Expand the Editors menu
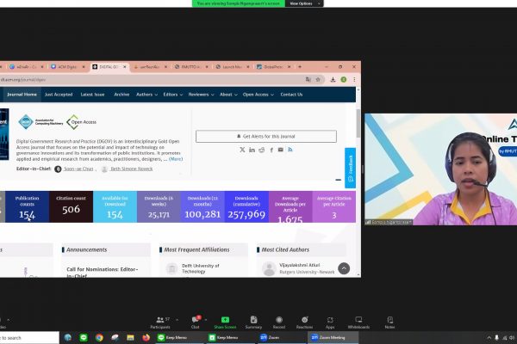This screenshot has width=517, height=344. 173,95
